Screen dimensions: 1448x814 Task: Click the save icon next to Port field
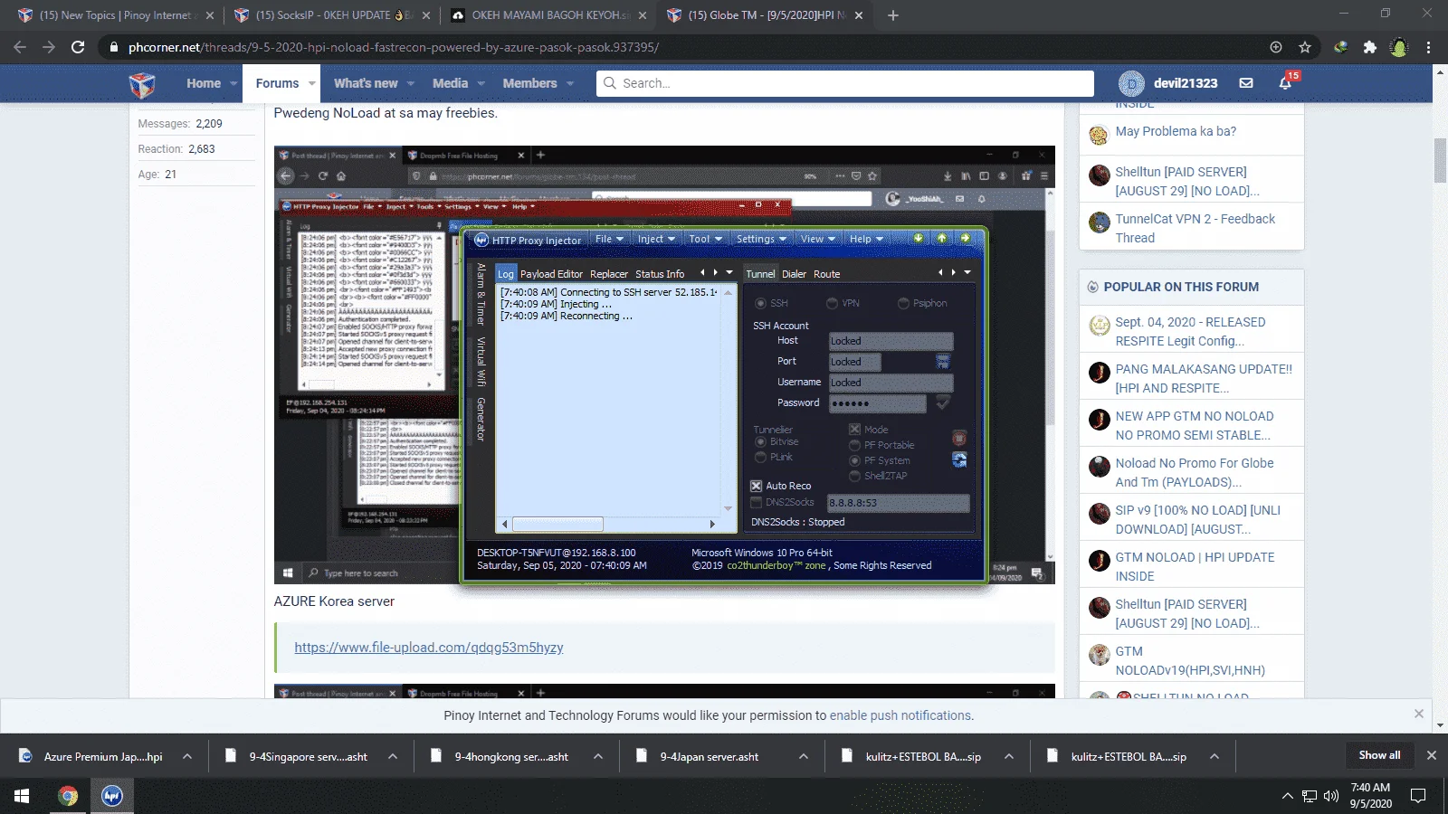943,362
